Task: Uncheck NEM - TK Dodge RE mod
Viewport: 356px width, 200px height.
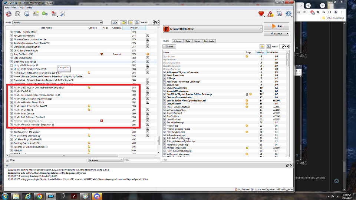Action: point(11,110)
